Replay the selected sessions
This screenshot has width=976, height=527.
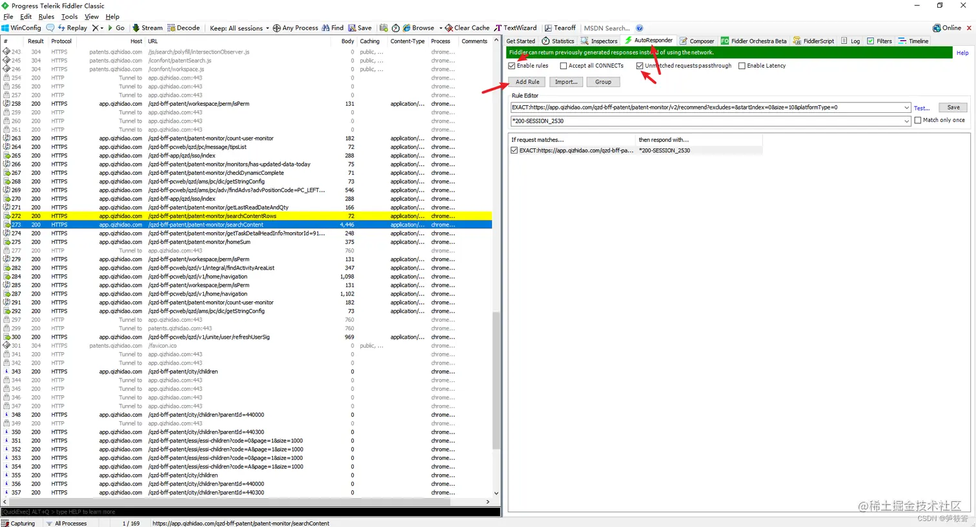click(72, 28)
